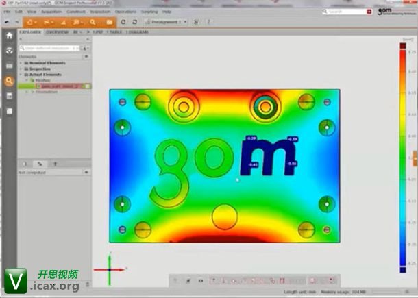Open the third workspace icon in sidebar

coord(10,66)
